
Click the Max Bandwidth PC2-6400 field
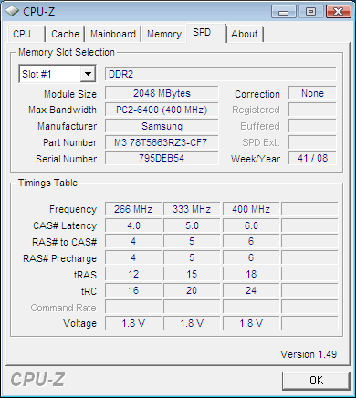pyautogui.click(x=162, y=110)
